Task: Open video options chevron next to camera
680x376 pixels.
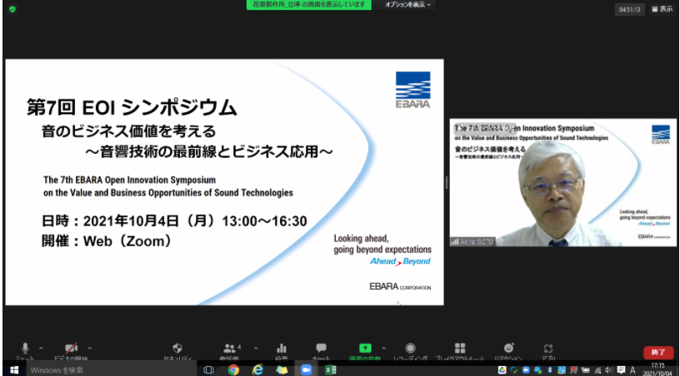Action: pos(90,348)
